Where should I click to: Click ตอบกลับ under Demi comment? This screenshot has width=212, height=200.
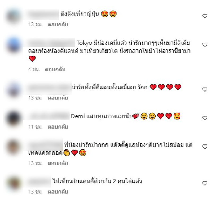click(58, 127)
